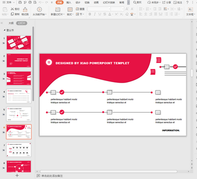Switch to the 切换 tab

87,2
